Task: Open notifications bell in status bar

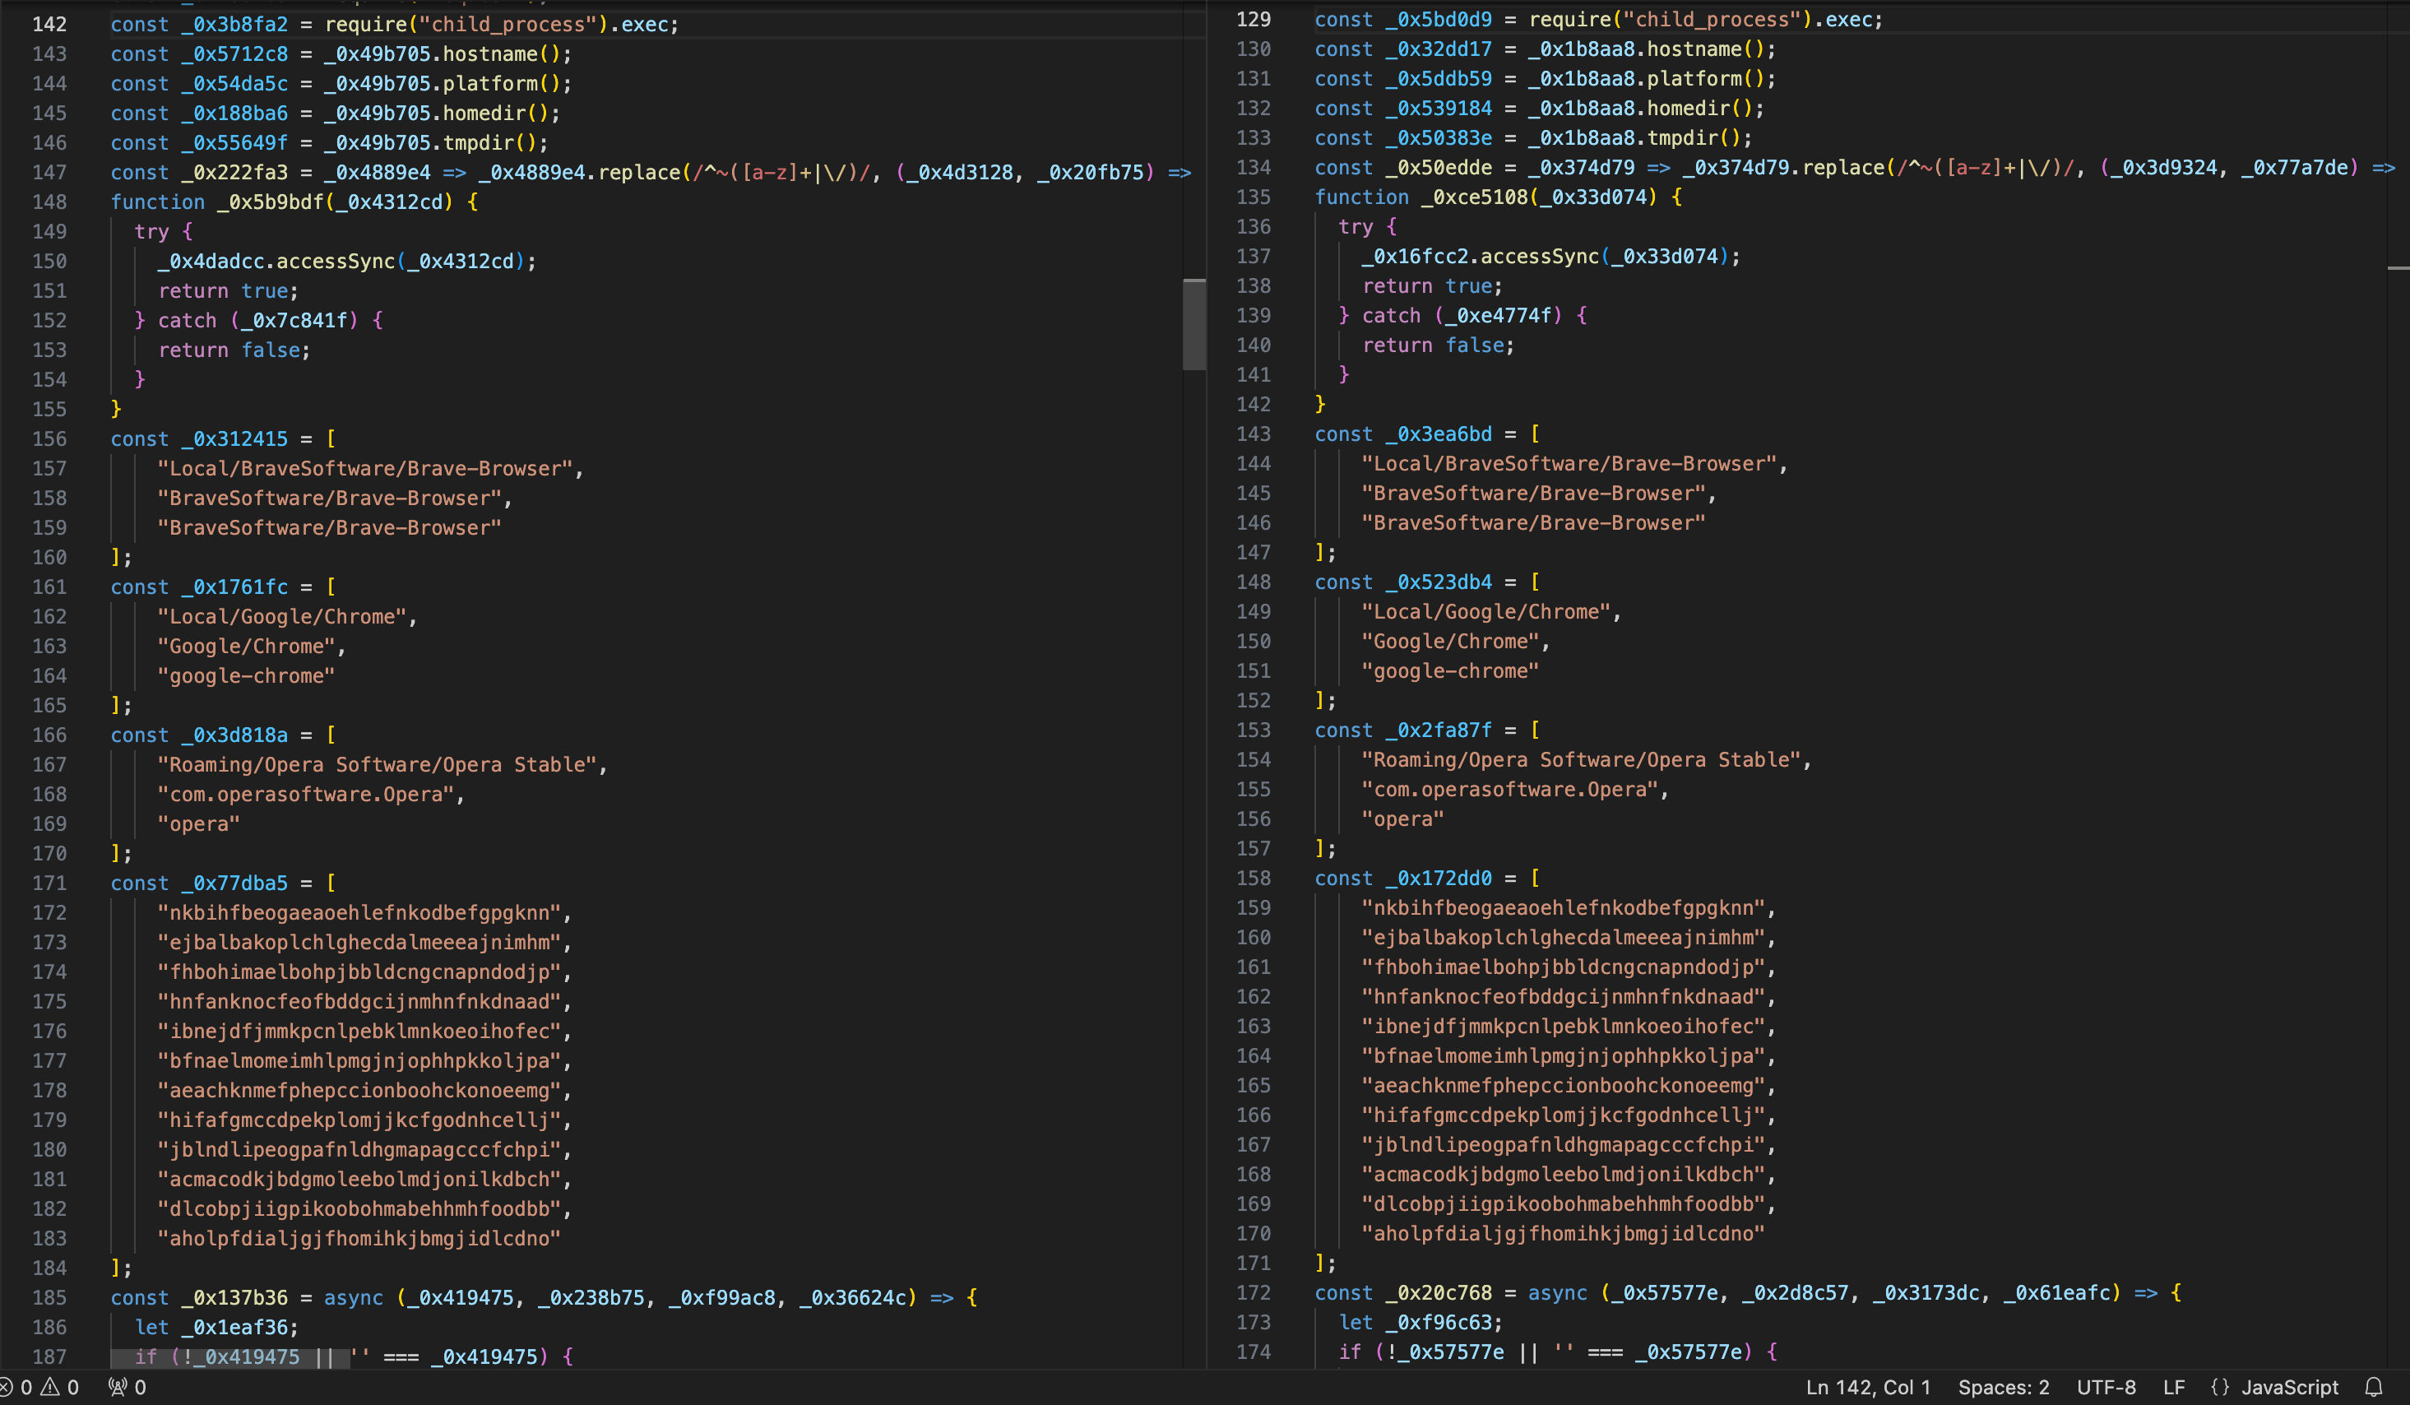Action: 2374,1387
